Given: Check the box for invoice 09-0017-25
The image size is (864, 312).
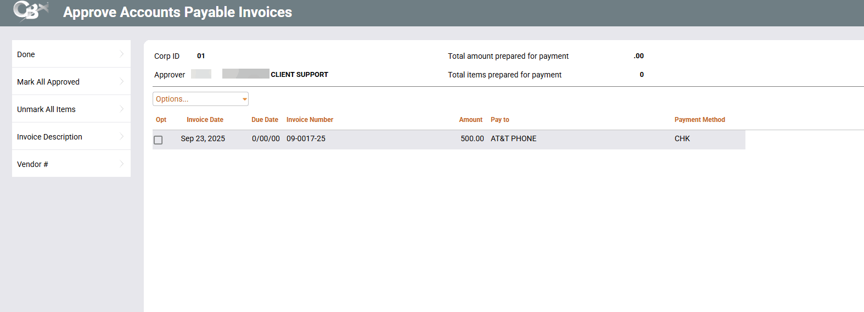Looking at the screenshot, I should 158,140.
